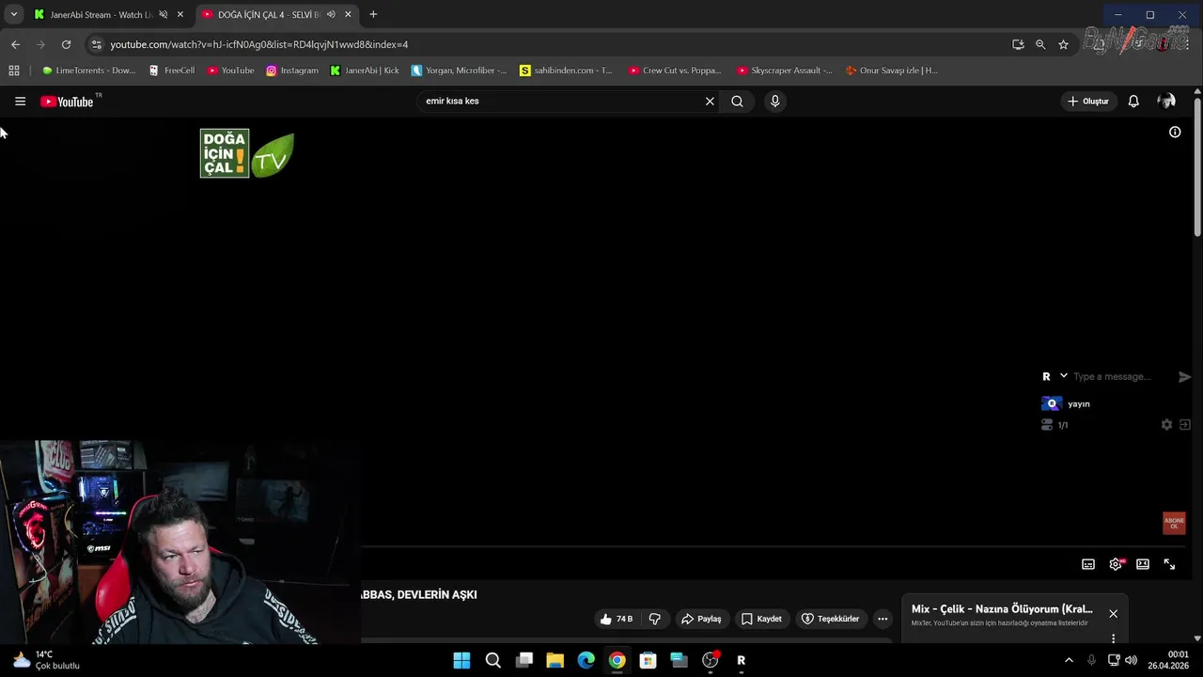Viewport: 1203px width, 677px height.
Task: Open the Windows Start menu
Action: [461, 660]
